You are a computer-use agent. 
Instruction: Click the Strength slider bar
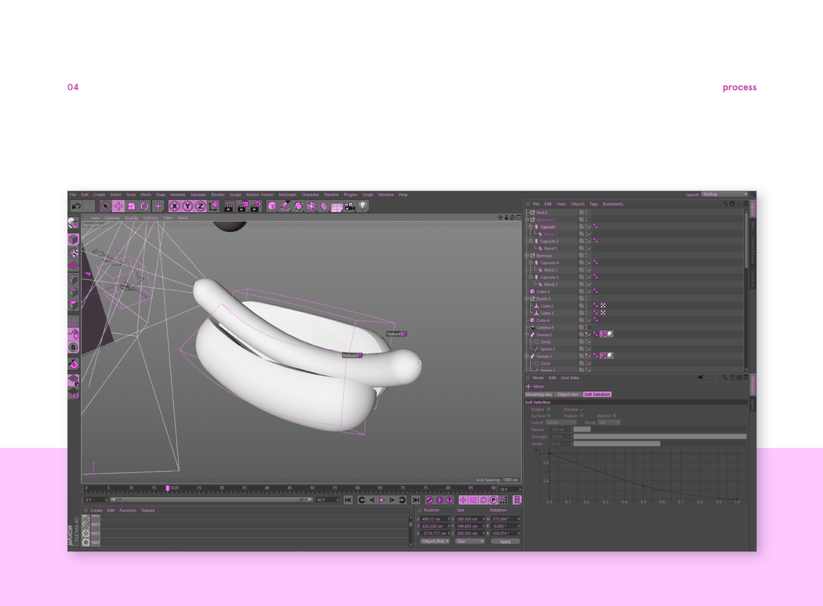click(659, 437)
